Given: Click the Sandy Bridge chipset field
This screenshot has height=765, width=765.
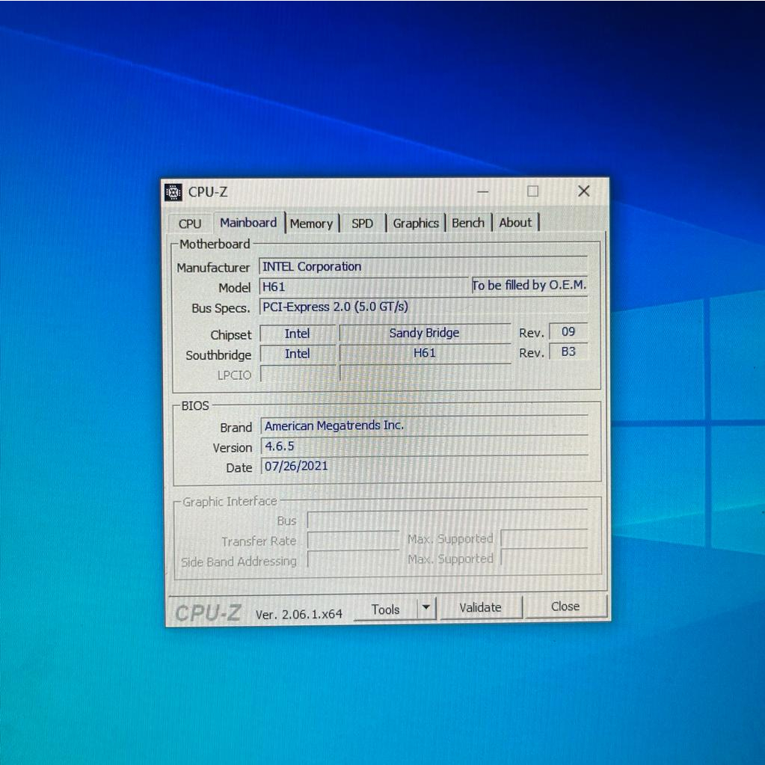Looking at the screenshot, I should pyautogui.click(x=424, y=334).
